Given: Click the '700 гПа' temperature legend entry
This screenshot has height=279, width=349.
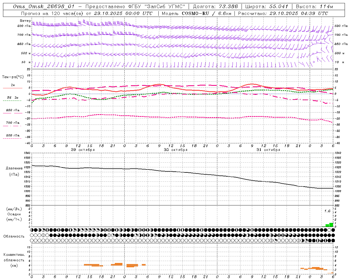Looking at the screenshot, I should (x=13, y=123).
